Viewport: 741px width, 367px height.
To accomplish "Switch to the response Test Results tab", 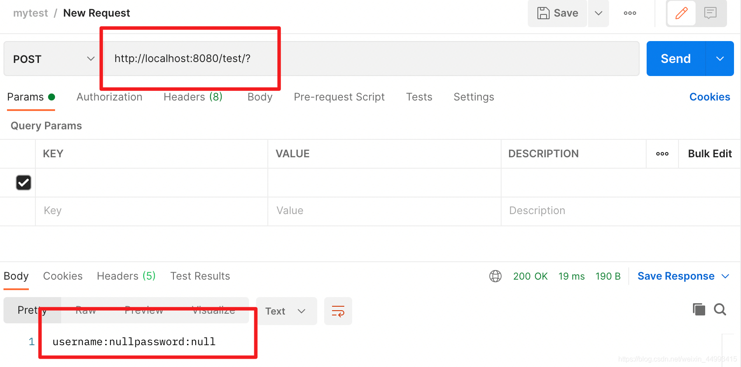I will click(x=200, y=276).
